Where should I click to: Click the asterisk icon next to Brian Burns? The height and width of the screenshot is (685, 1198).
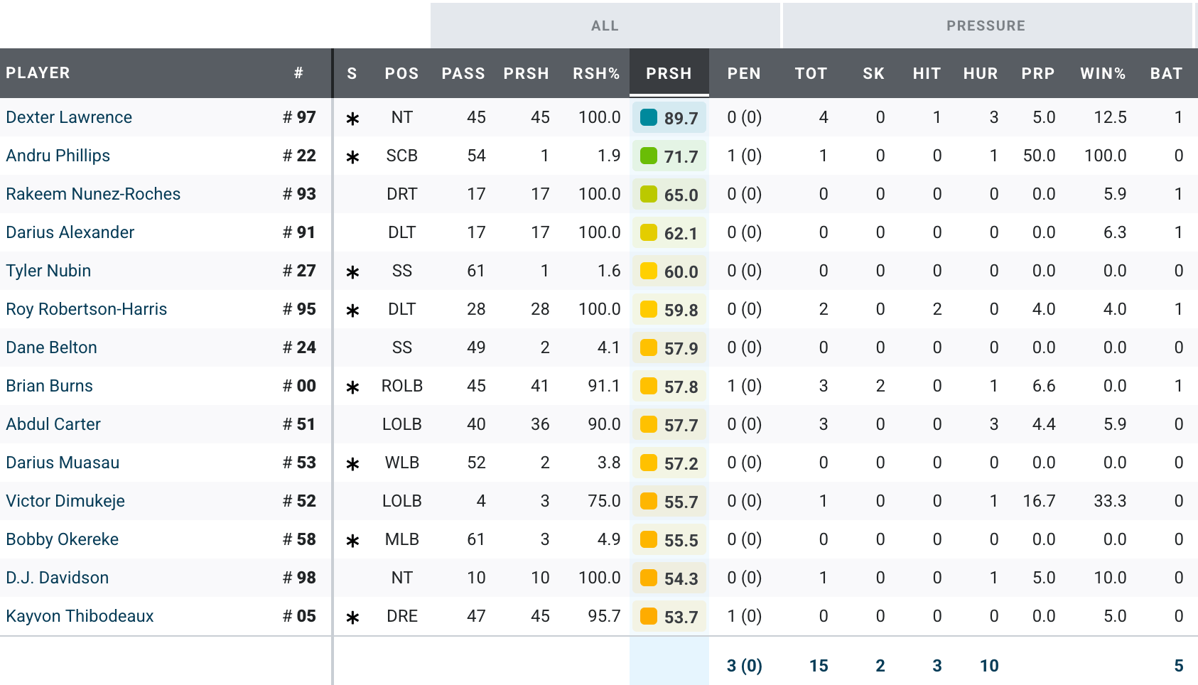point(352,387)
